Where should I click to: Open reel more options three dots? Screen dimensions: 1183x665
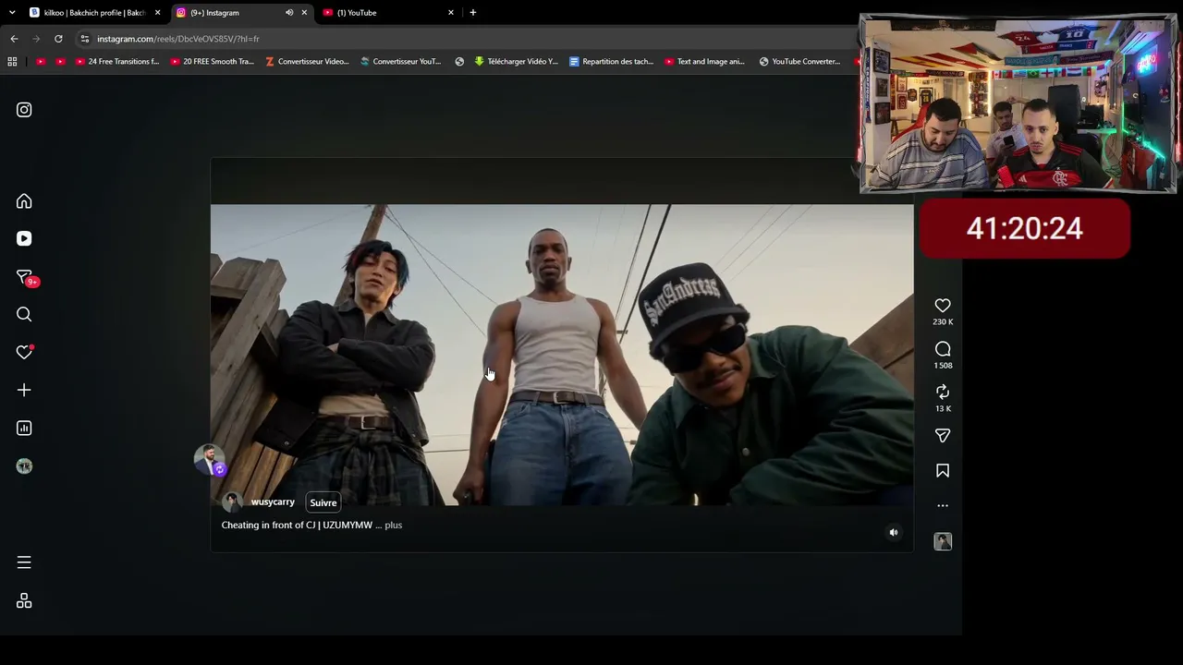pos(943,506)
